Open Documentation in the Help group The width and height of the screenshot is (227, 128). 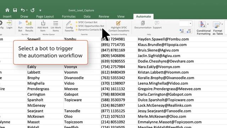(x=143, y=25)
